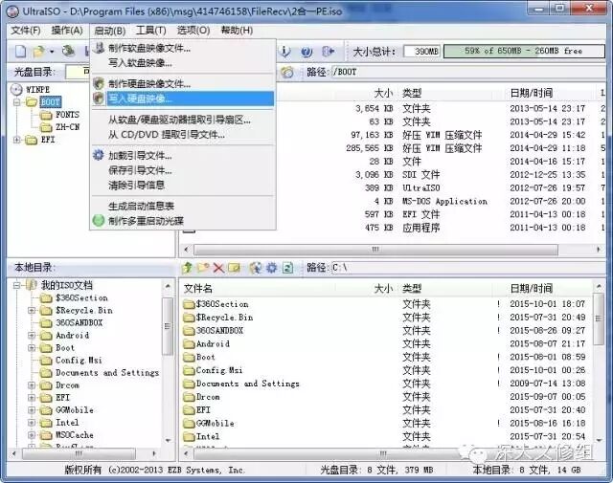Expand the Android folder in local tree
Image resolution: width=613 pixels, height=483 pixels.
tap(32, 335)
